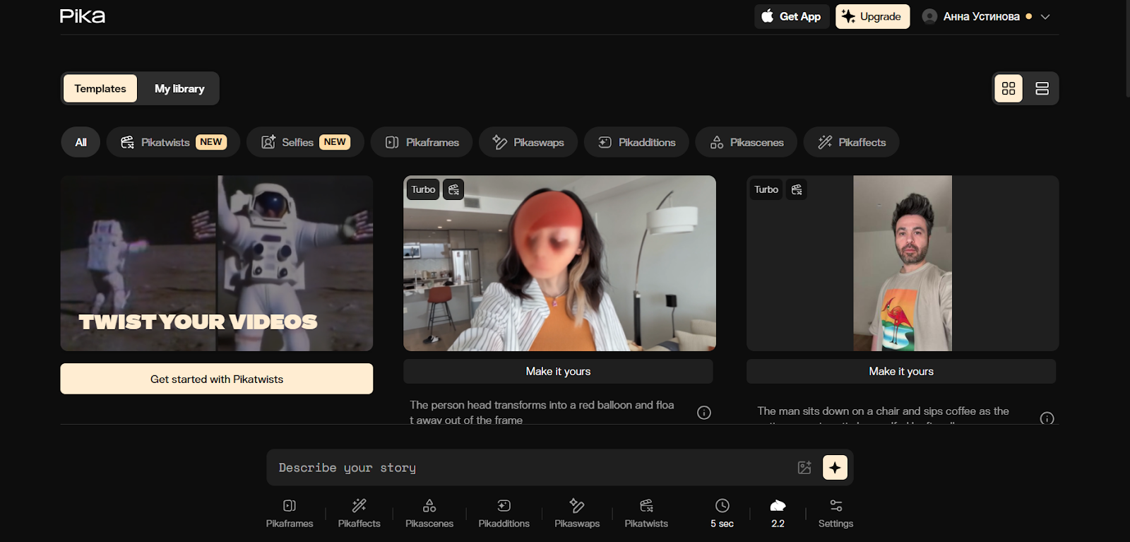The width and height of the screenshot is (1130, 542).
Task: Open info icon for coffee template description
Action: [1047, 418]
